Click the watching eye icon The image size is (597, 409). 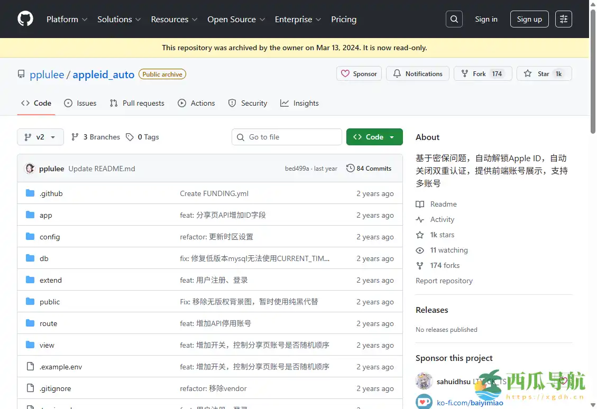(x=419, y=250)
